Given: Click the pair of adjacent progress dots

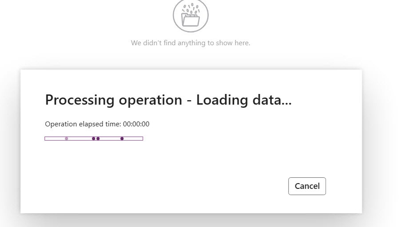Looking at the screenshot, I should pos(95,139).
